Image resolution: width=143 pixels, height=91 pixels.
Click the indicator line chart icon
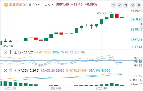pyautogui.click(x=114, y=5)
